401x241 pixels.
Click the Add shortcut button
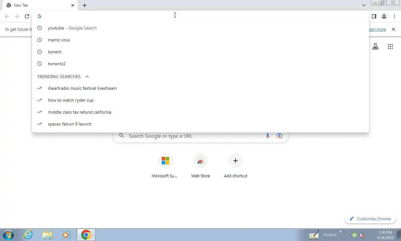[236, 166]
